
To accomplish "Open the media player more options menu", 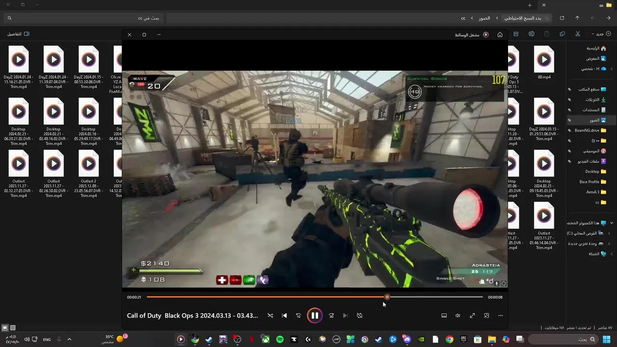I will point(500,316).
